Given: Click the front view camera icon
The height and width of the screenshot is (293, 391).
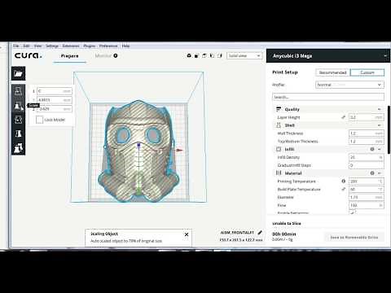Looking at the screenshot, I should tap(196, 55).
